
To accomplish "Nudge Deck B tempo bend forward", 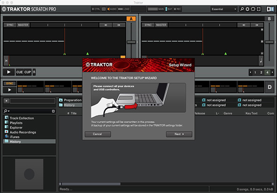I will (257, 25).
